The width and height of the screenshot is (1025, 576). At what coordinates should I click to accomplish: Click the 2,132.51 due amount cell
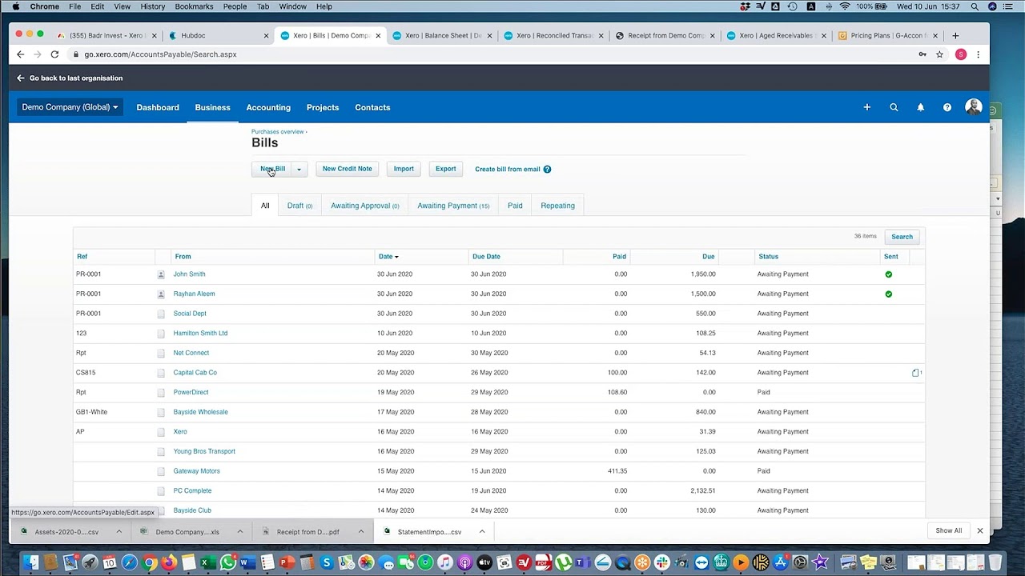point(702,491)
